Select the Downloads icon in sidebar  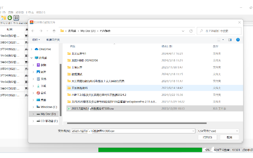pos(38,86)
